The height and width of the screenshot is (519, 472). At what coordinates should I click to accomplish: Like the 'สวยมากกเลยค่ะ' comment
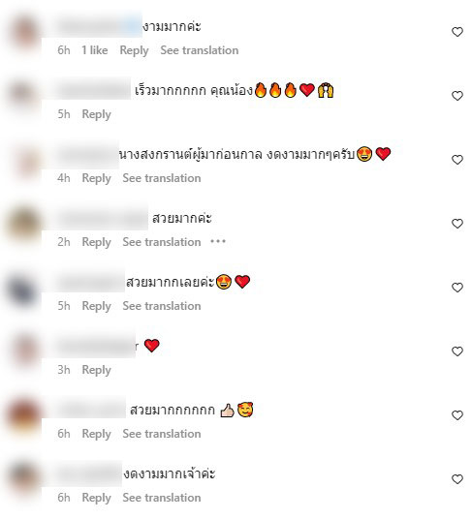point(457,288)
